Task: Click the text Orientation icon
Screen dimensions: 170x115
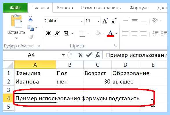Action: click(155, 21)
